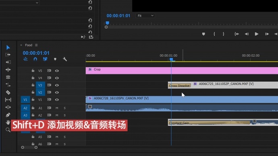Open the Food sequence panel menu
The image size is (278, 156).
point(36,45)
